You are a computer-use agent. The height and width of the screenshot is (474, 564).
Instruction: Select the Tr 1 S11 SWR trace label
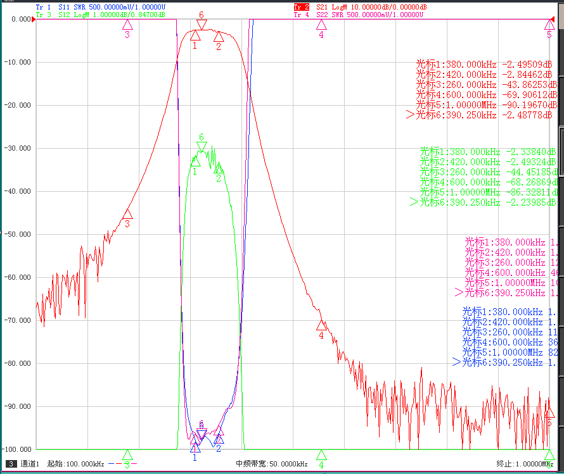tap(100, 7)
